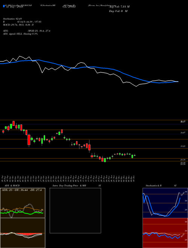The height and width of the screenshot is (248, 188).
Task: Click the end of the blue SMA line
Action: [178, 82]
